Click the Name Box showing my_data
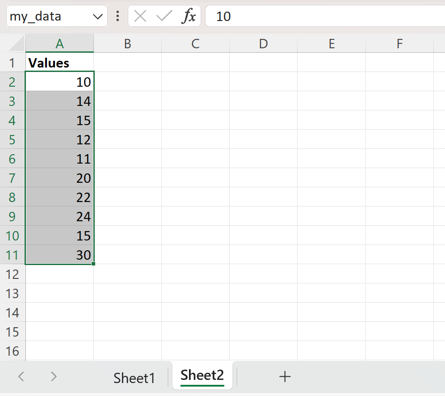445x396 pixels. click(x=49, y=16)
